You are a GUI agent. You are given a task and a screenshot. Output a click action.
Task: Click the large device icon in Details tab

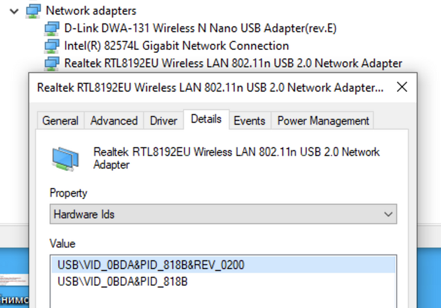click(65, 159)
